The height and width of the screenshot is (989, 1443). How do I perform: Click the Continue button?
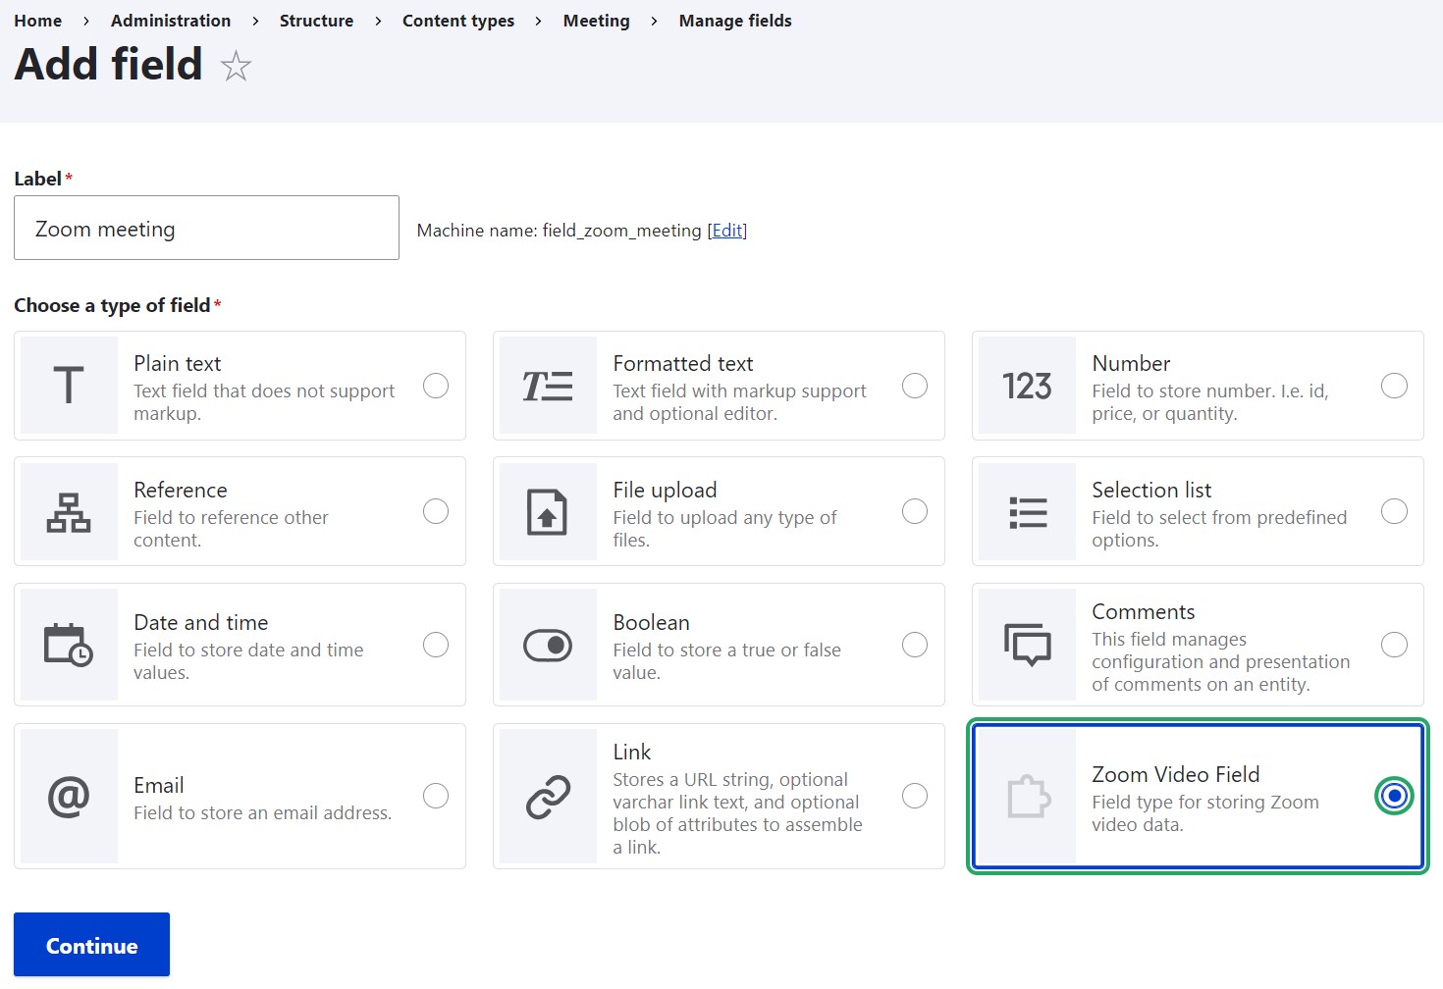[x=91, y=945]
